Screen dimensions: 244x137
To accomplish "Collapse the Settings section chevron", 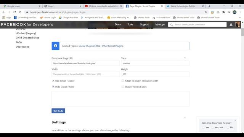I will 185,118.
